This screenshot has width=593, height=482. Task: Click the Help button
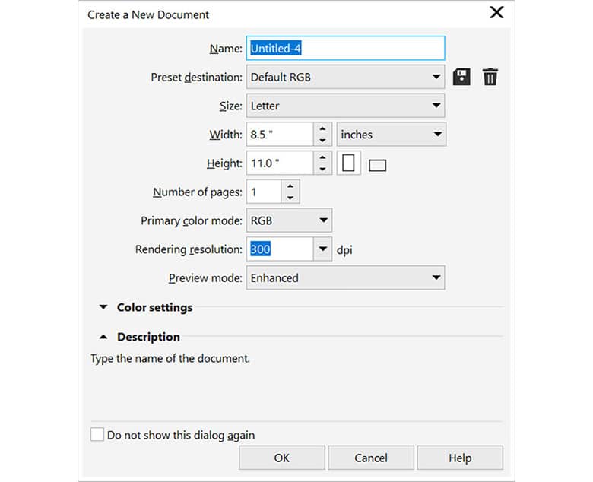pos(460,458)
